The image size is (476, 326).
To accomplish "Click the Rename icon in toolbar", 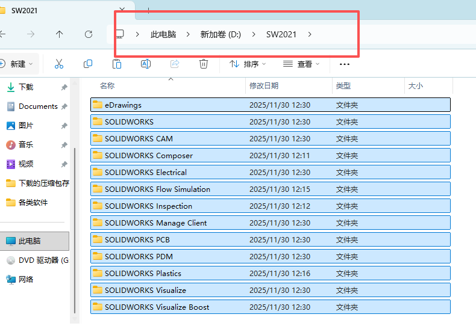I will click(146, 64).
